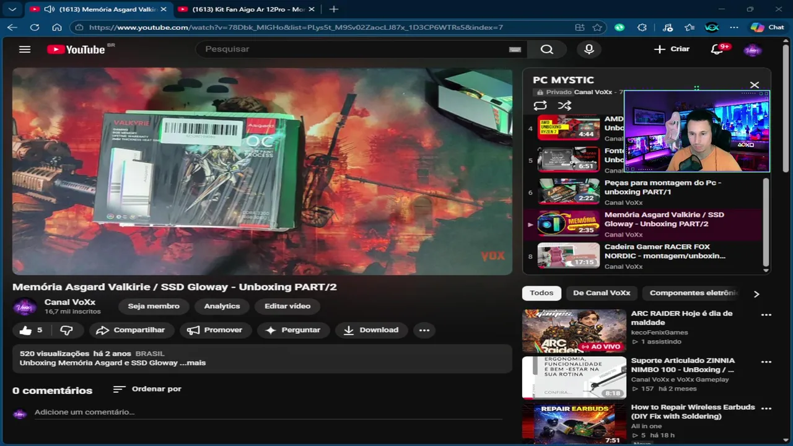The width and height of the screenshot is (793, 446).
Task: Open options for the ARC RAIDER video
Action: 766,315
